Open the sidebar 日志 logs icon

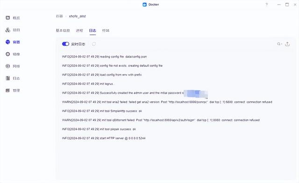click(7, 78)
